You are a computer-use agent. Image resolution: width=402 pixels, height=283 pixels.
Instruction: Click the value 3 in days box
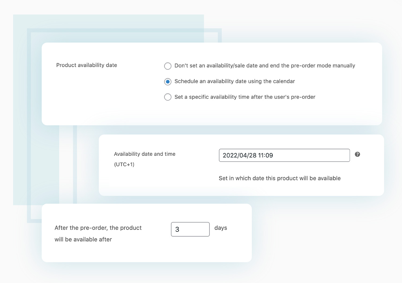tap(178, 229)
